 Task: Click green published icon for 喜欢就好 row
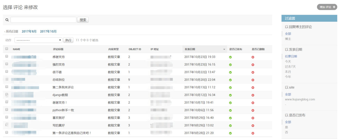[x=230, y=118]
